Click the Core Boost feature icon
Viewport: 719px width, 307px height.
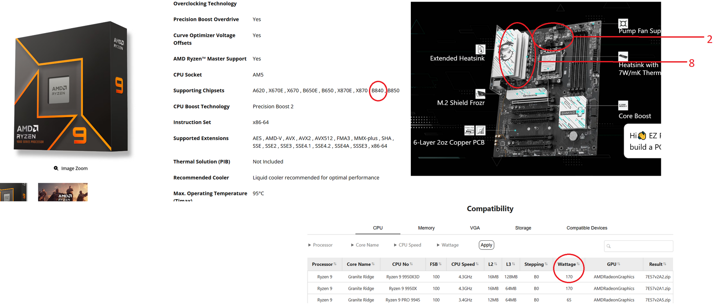click(x=623, y=106)
